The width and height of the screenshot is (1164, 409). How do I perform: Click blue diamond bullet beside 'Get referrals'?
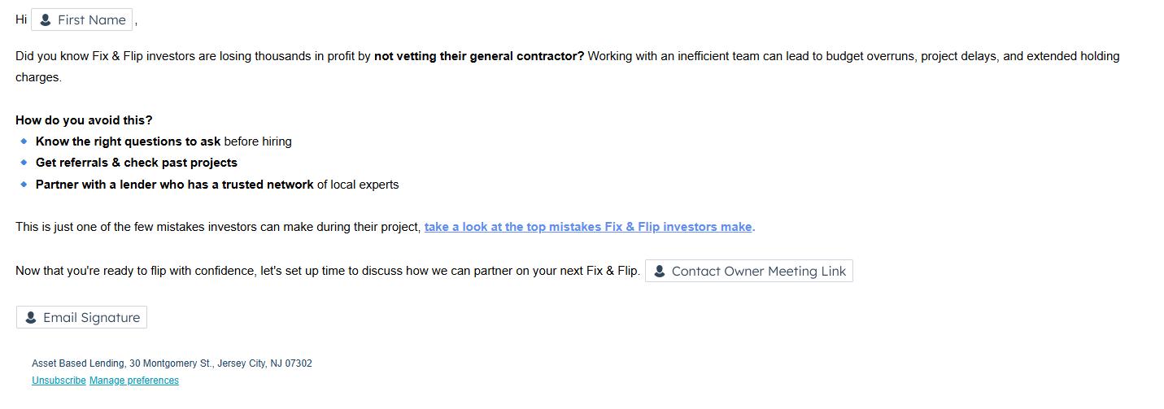coord(24,163)
